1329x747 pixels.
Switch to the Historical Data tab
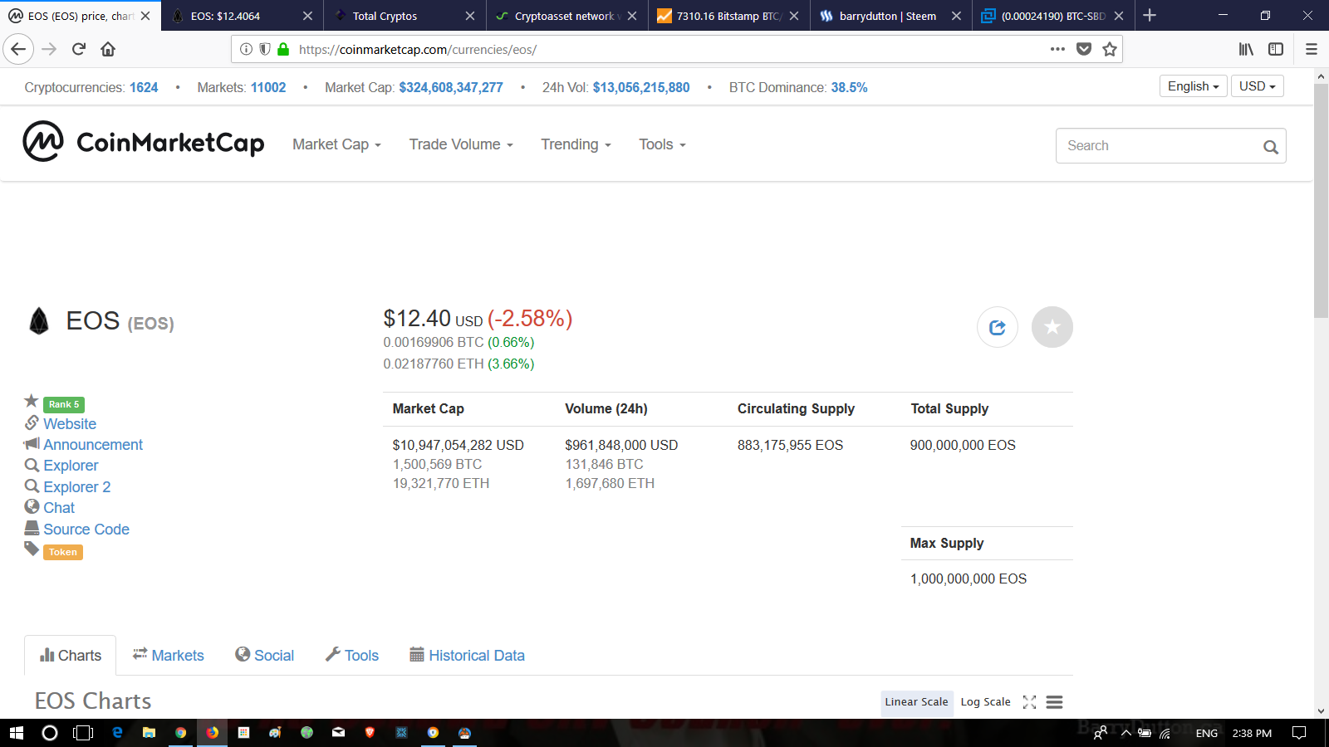tap(468, 656)
